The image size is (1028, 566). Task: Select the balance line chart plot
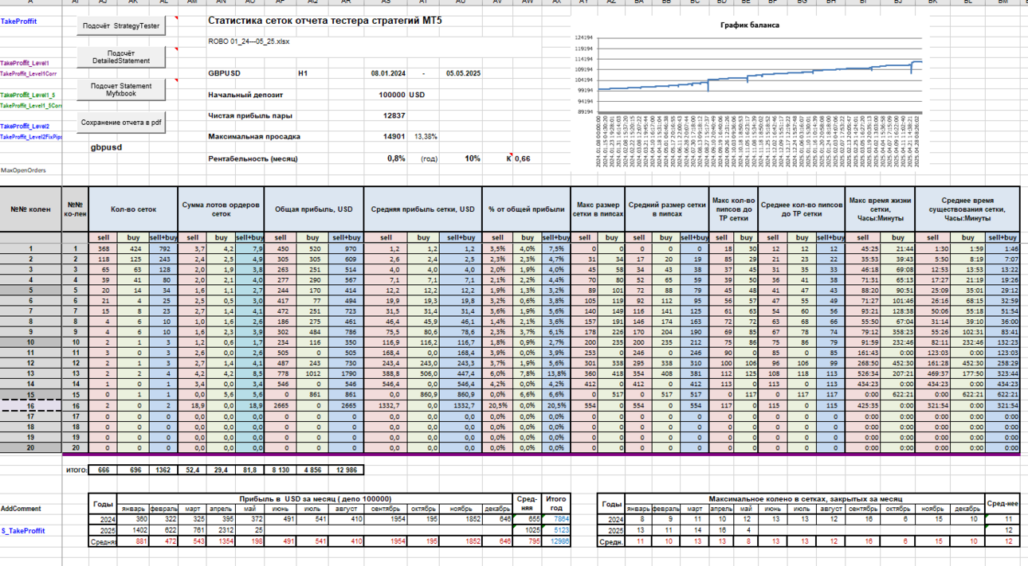[x=759, y=75]
